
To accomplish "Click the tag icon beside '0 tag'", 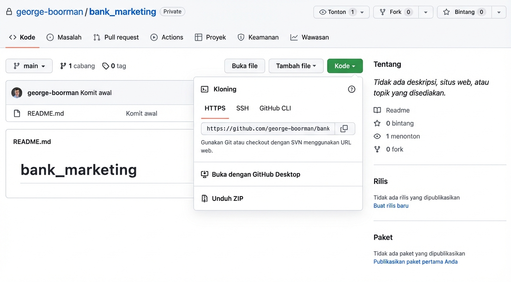I will (106, 66).
